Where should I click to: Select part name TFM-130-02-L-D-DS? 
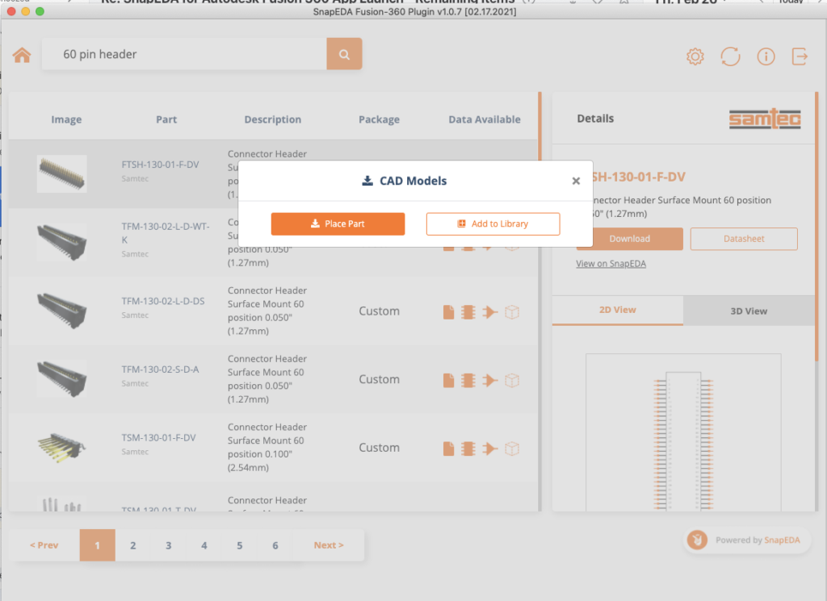coord(163,301)
